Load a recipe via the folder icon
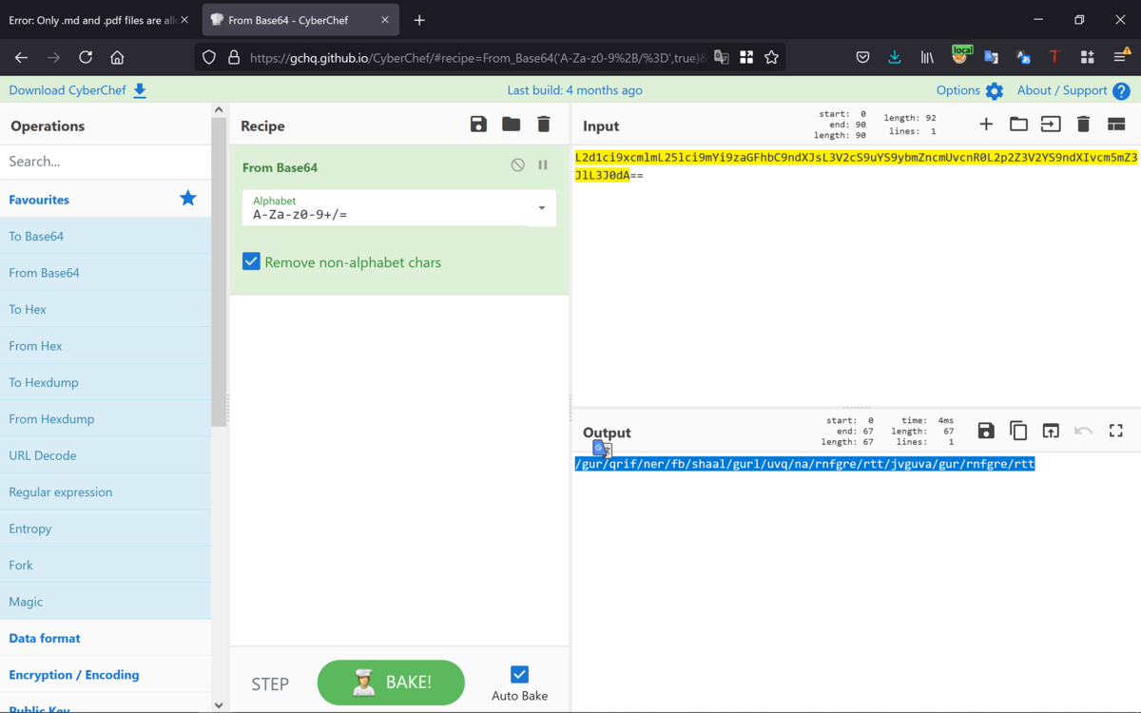The height and width of the screenshot is (713, 1141). [512, 125]
